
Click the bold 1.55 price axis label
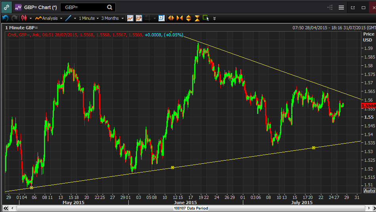[369, 117]
